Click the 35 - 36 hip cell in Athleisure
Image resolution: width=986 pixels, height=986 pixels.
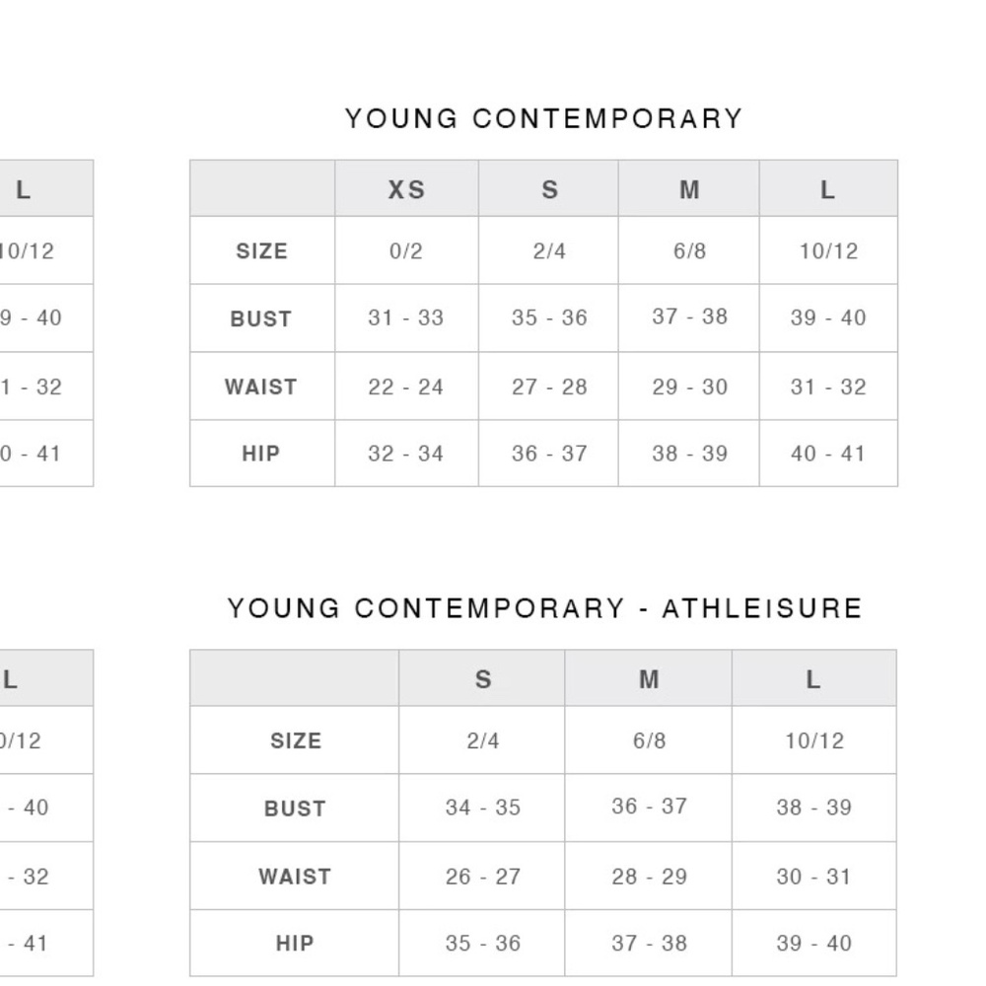point(482,944)
